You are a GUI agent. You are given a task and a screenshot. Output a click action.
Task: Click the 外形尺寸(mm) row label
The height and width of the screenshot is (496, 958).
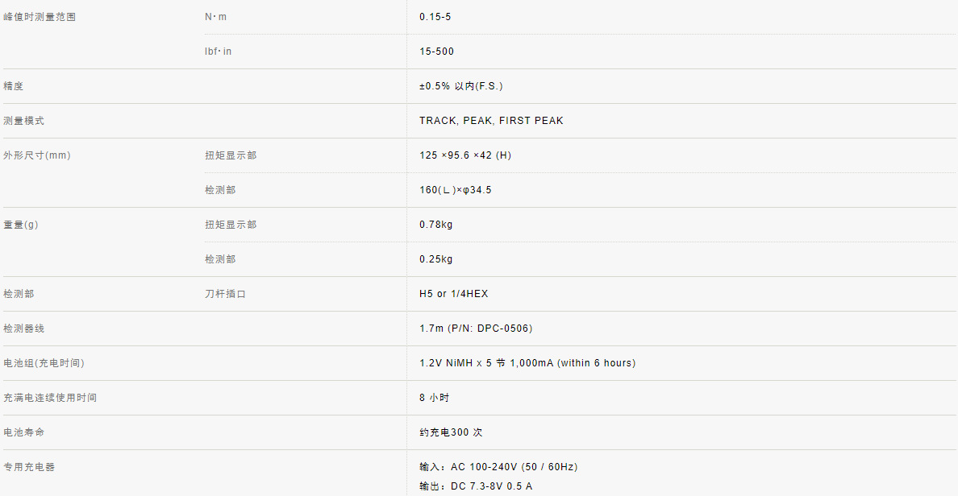coord(37,155)
